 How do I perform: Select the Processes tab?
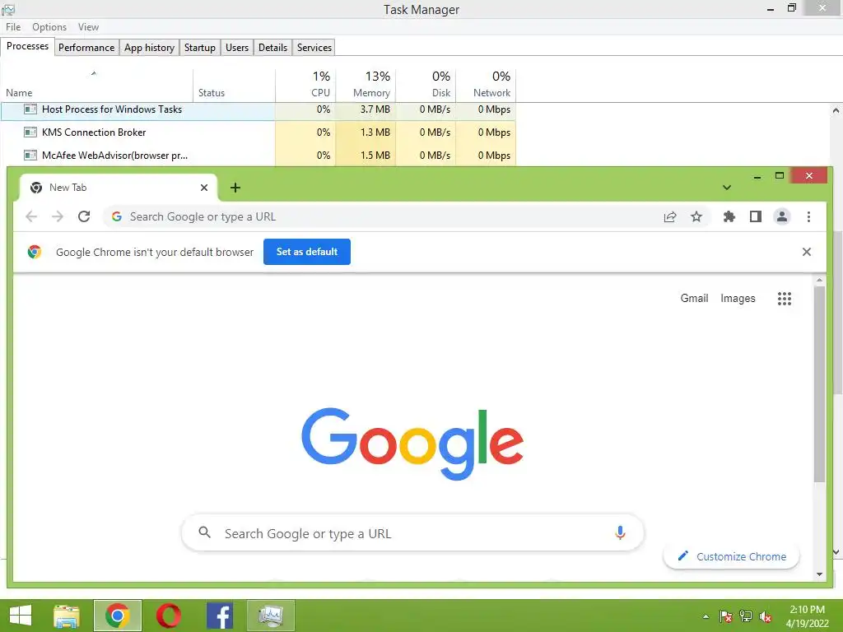[x=27, y=46]
